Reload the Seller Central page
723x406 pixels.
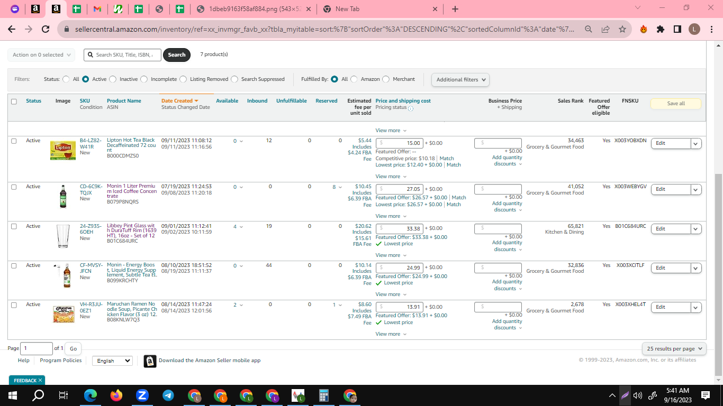click(46, 29)
